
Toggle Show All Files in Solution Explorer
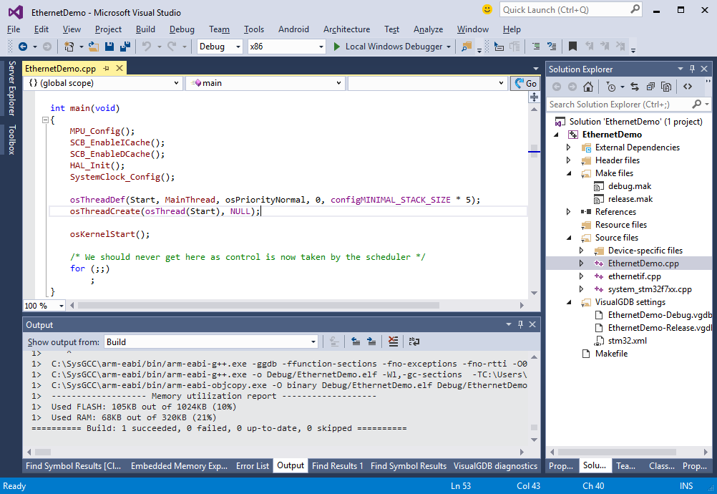pos(666,87)
